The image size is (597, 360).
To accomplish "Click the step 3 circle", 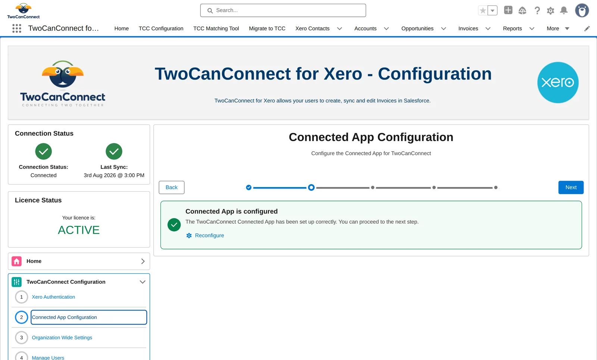I will 21,338.
